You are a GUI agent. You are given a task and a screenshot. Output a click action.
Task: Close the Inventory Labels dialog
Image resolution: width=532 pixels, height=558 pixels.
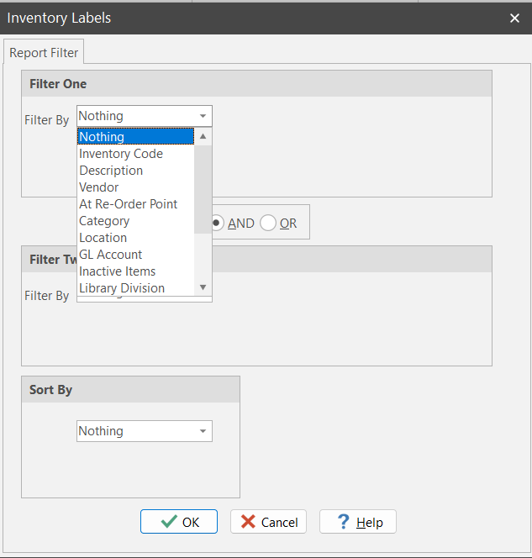point(514,18)
